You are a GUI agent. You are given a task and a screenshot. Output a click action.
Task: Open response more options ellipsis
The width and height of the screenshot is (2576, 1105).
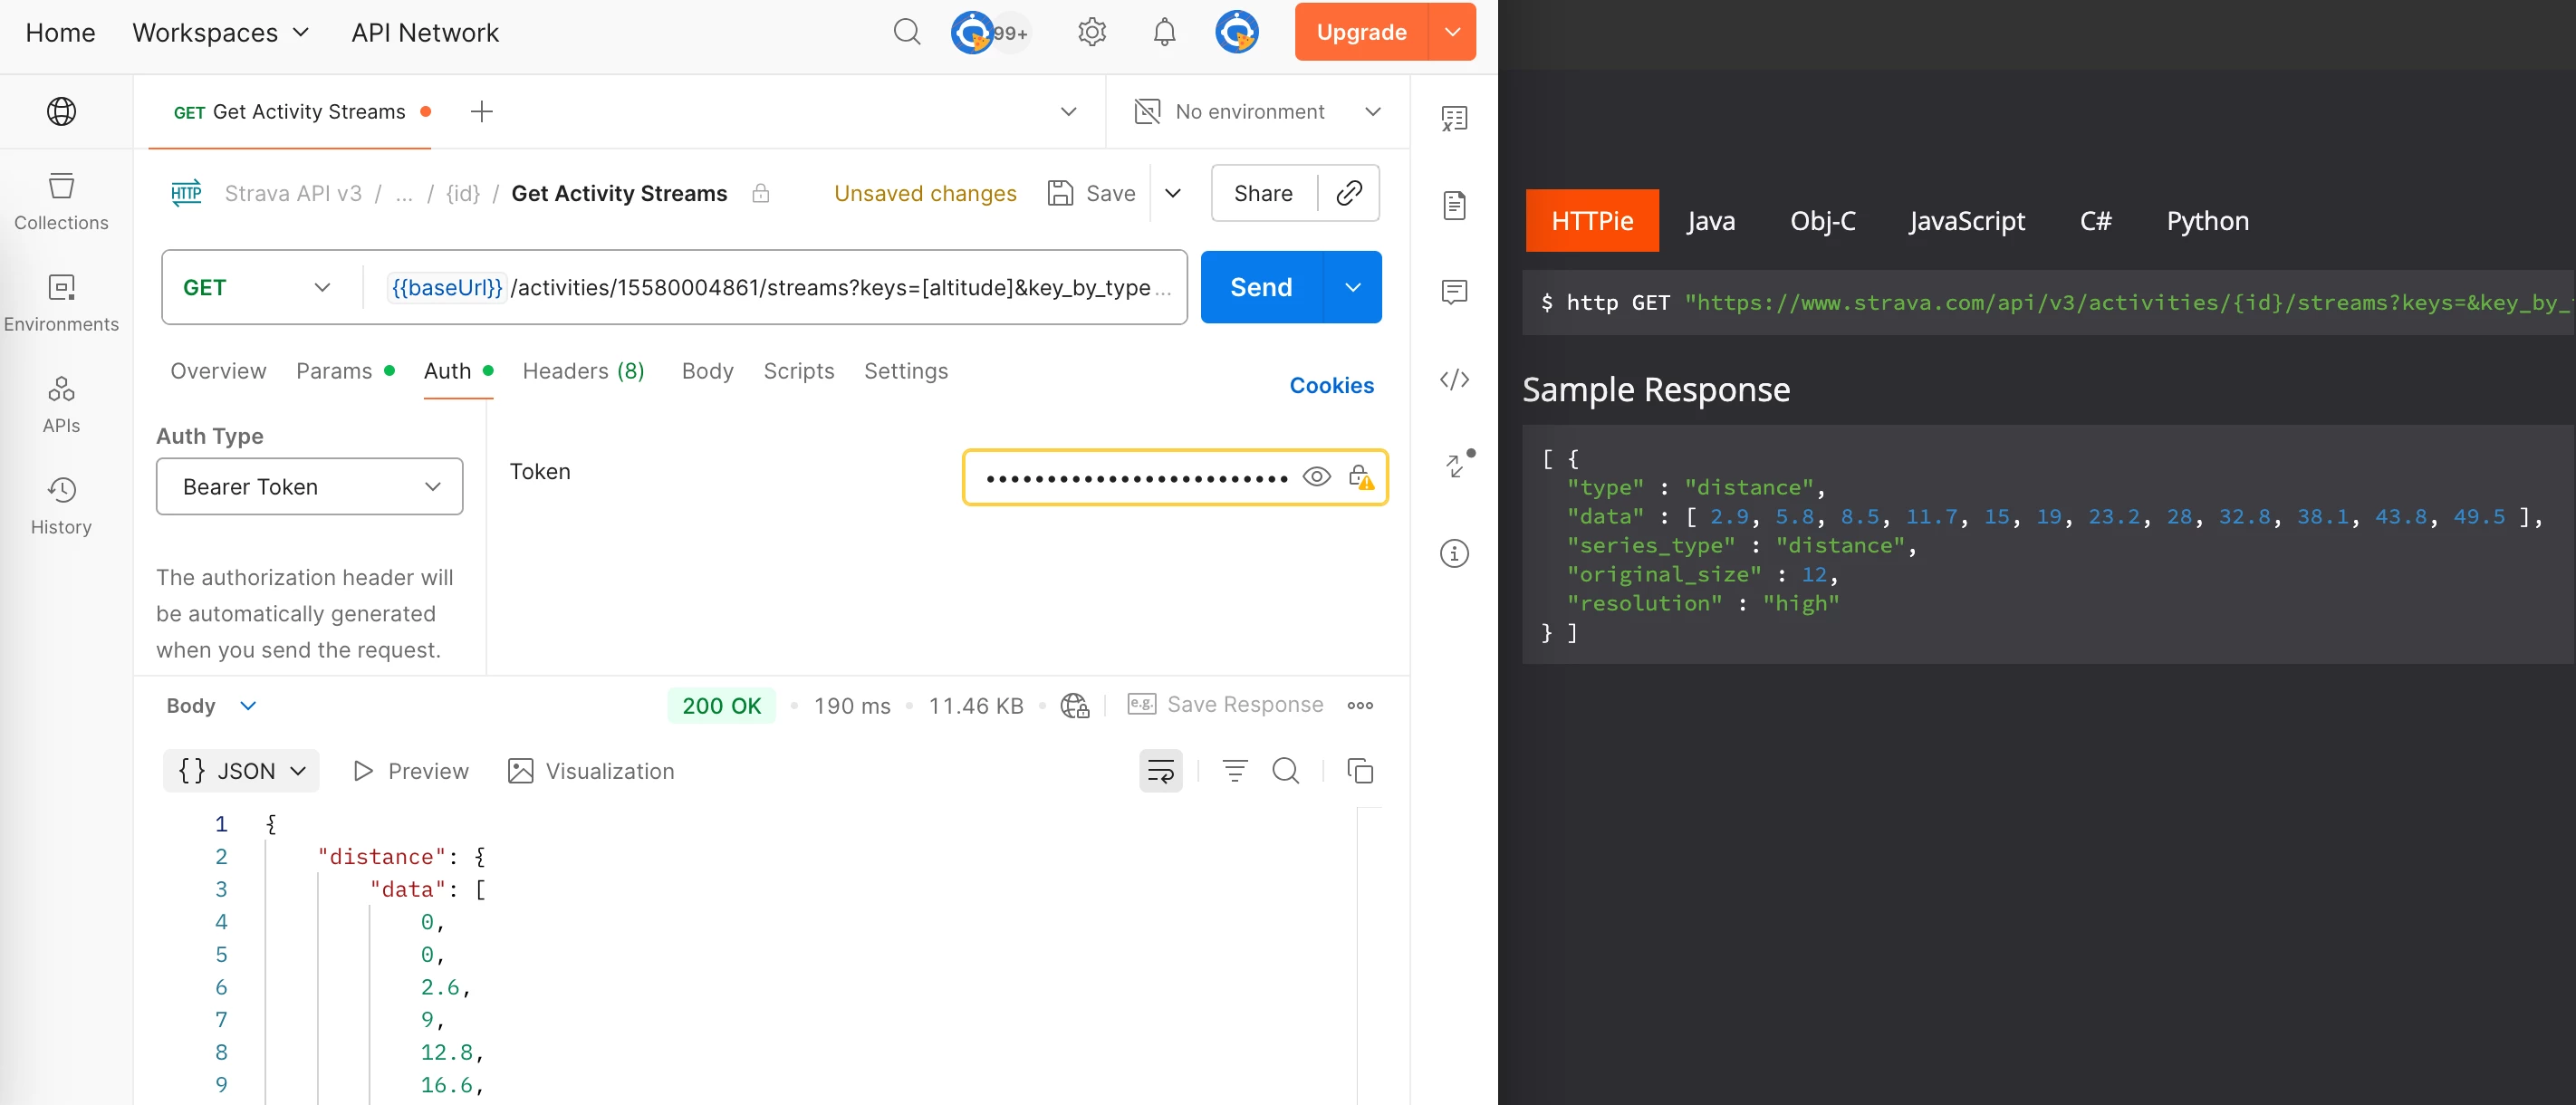pos(1360,705)
